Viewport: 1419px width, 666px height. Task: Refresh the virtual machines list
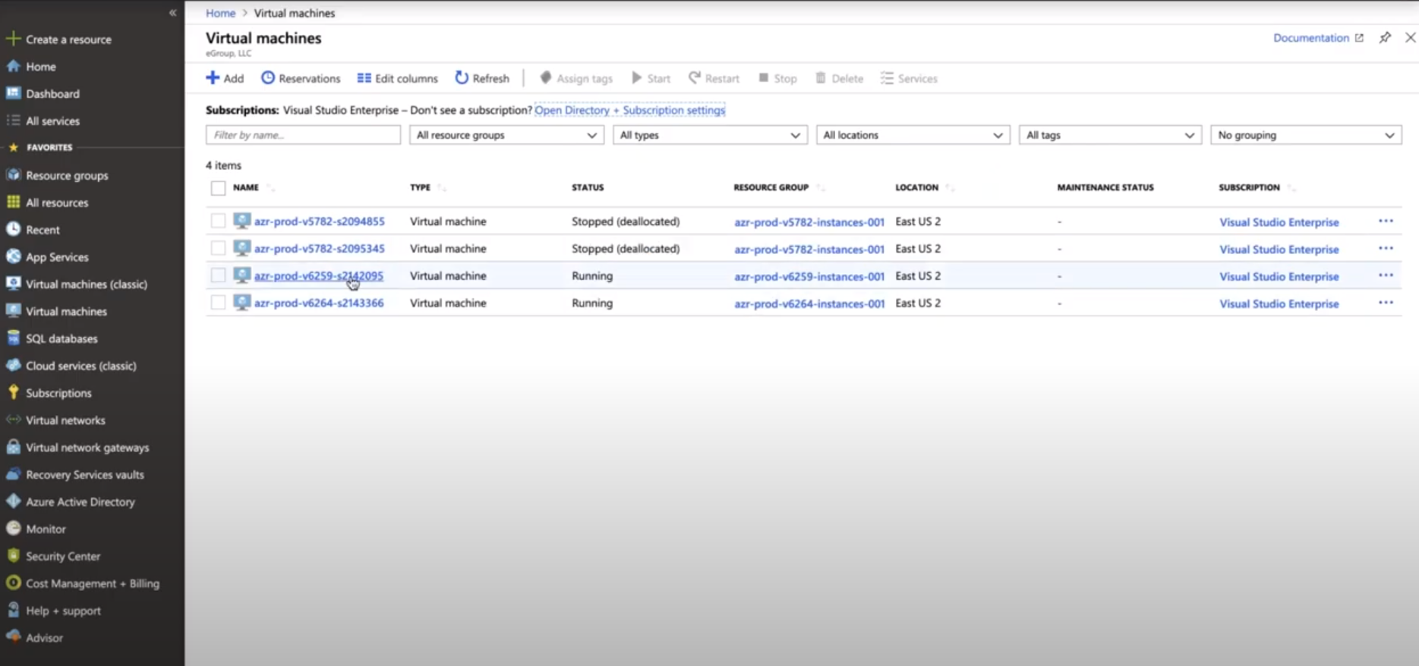[482, 78]
